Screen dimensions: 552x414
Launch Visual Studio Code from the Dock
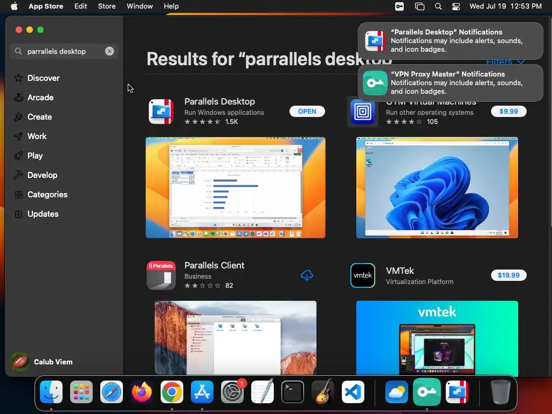point(353,392)
